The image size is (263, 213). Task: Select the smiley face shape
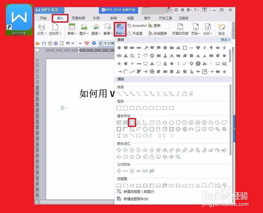pos(204,129)
